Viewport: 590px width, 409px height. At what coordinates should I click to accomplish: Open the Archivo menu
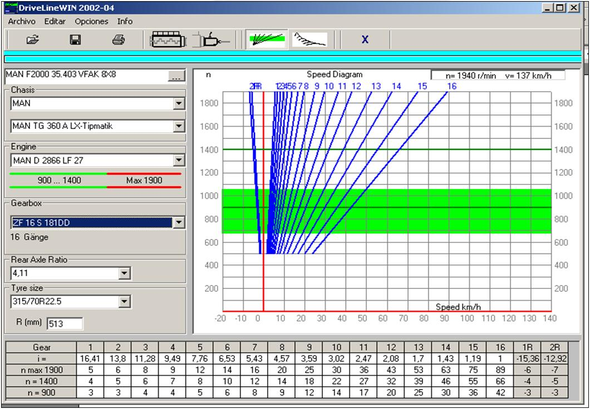pos(22,22)
